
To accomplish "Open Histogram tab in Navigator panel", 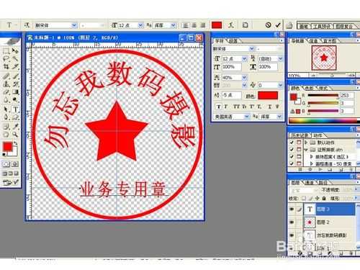I will (x=330, y=41).
